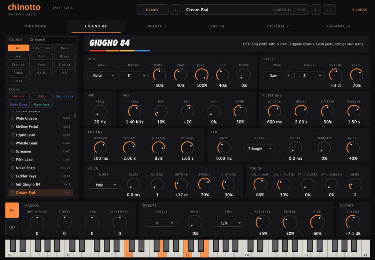375x260 pixels.
Task: Filter sounds by Keys category
Action: pos(42,64)
